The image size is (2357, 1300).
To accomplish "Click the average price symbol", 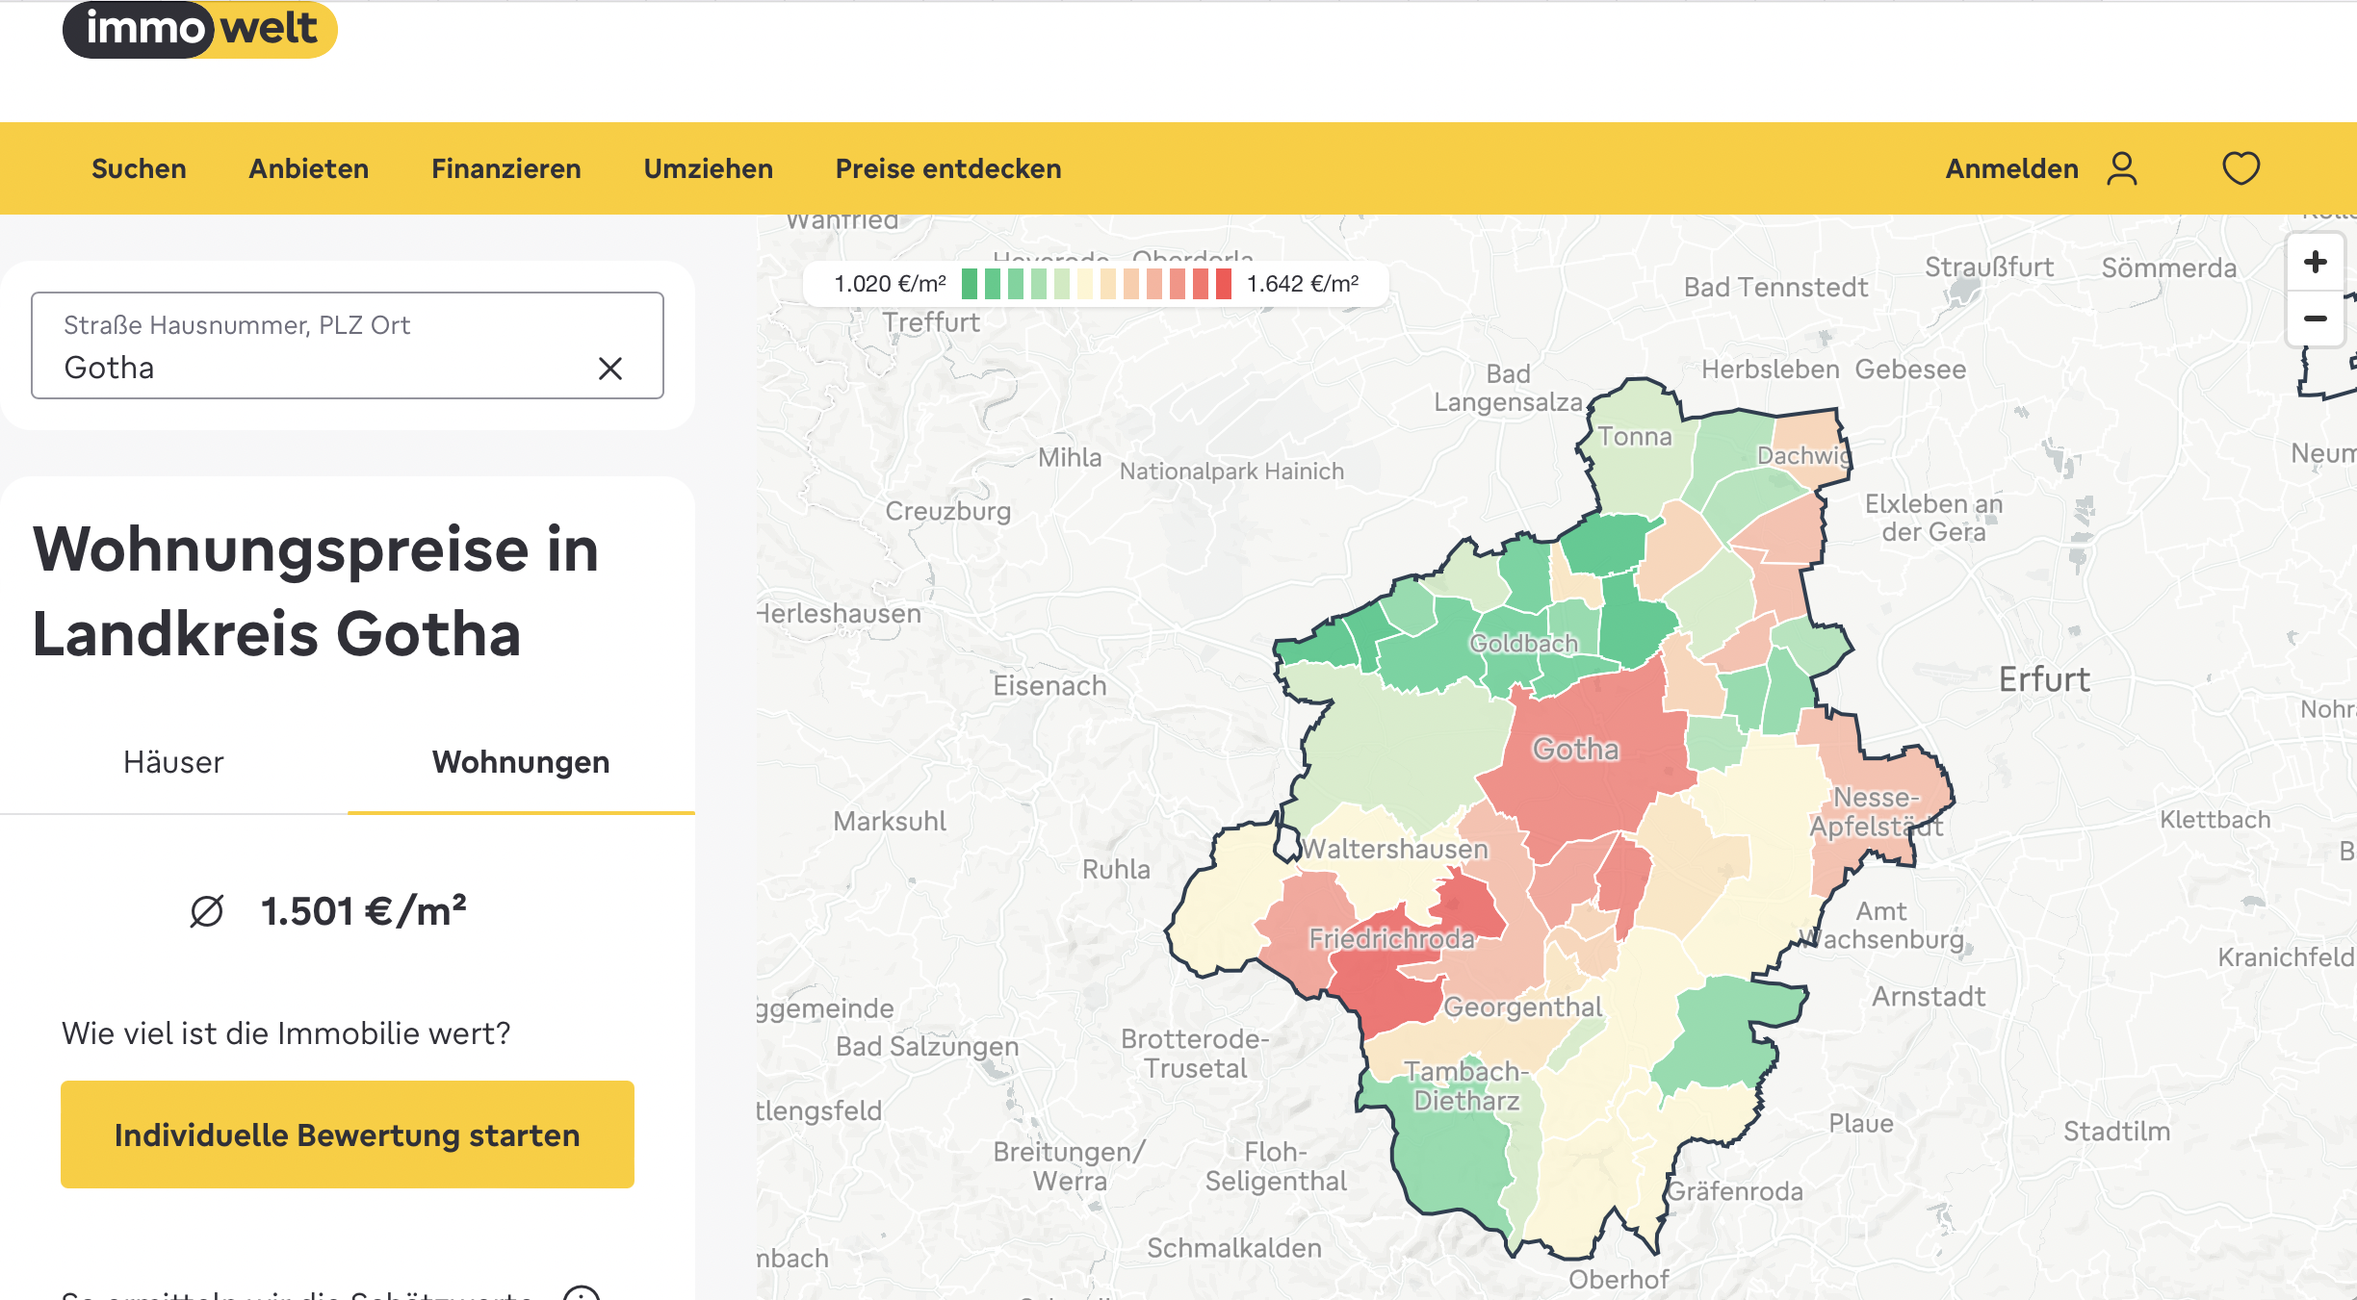I will click(207, 910).
